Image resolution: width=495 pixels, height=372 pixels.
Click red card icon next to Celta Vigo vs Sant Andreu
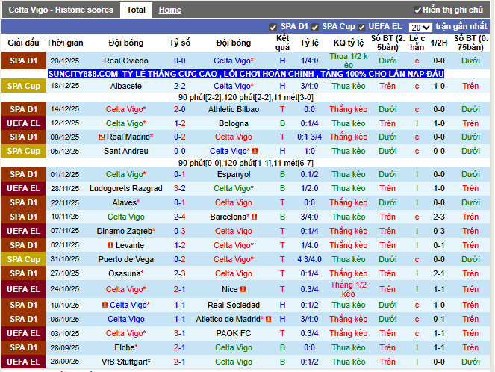[255, 151]
